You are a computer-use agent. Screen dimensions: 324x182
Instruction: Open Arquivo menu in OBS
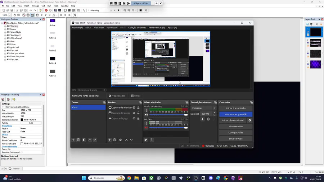(77, 27)
